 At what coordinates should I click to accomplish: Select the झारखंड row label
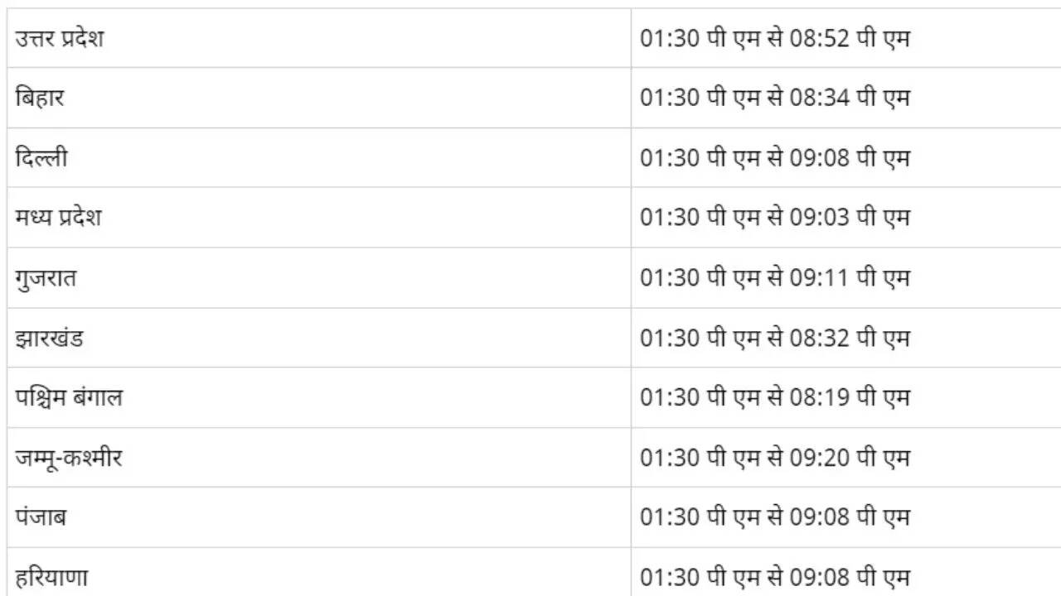point(50,338)
